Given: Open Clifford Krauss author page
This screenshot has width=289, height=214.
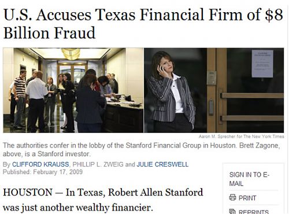Looking at the screenshot, I should point(40,164).
